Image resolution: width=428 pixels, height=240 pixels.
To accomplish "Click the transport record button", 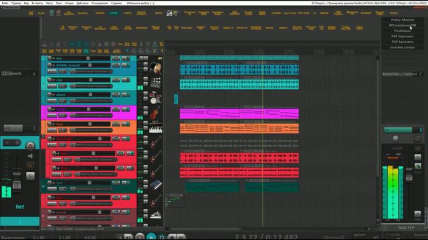I will [140, 237].
